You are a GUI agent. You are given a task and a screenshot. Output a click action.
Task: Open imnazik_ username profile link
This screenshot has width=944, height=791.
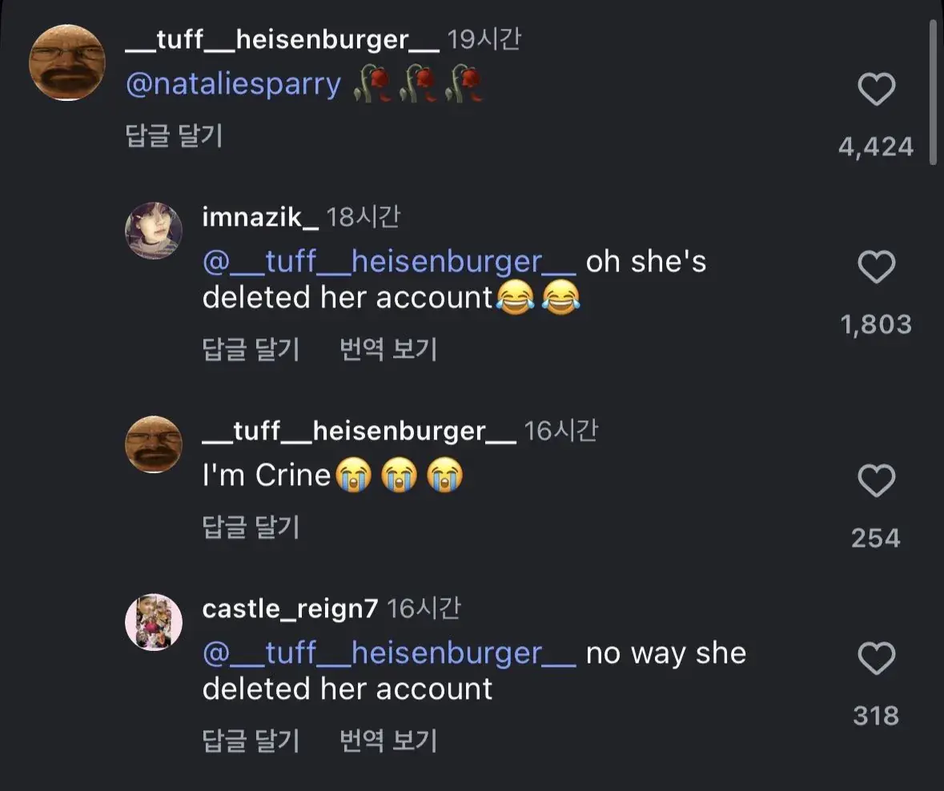click(x=260, y=217)
